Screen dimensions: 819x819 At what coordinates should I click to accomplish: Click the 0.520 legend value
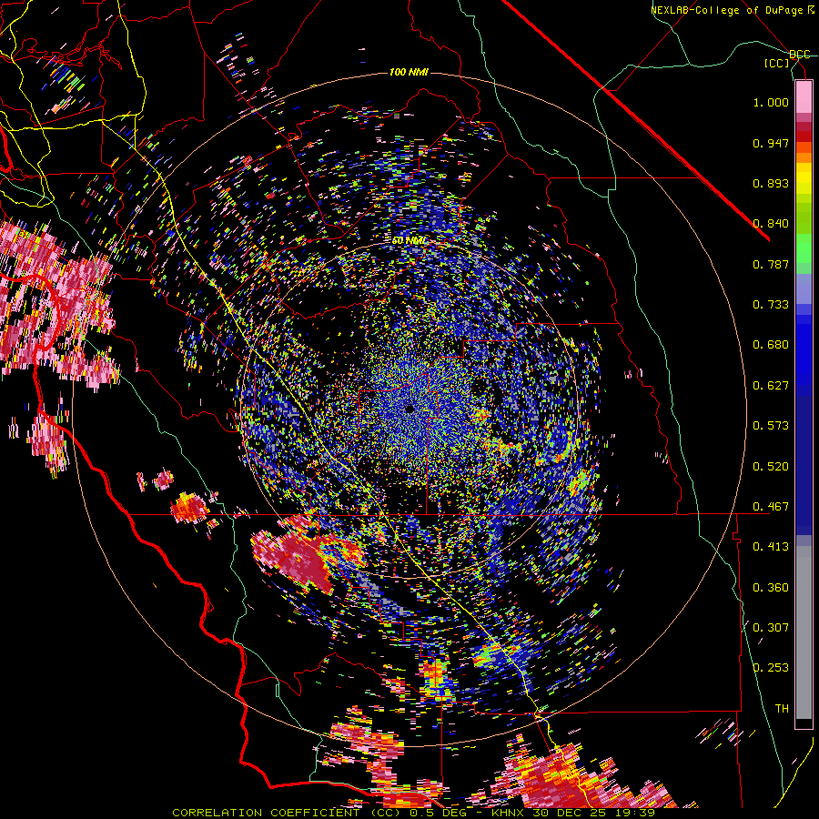coord(771,467)
